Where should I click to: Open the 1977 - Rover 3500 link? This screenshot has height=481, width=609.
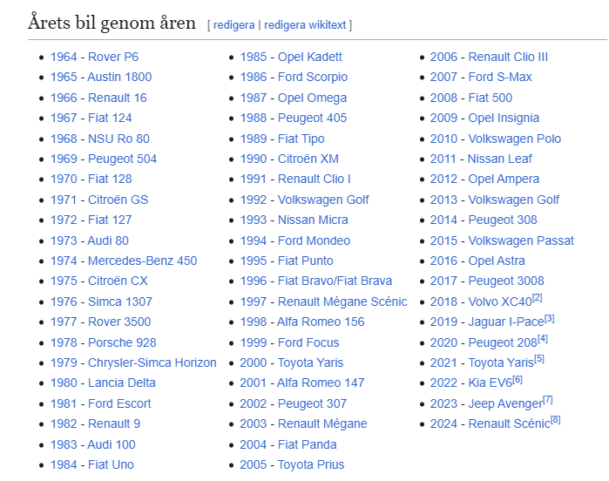(100, 322)
